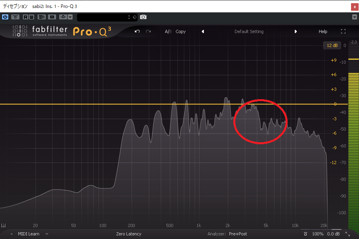Click the output options icon
The height and width of the screenshot is (239, 359).
click(305, 234)
